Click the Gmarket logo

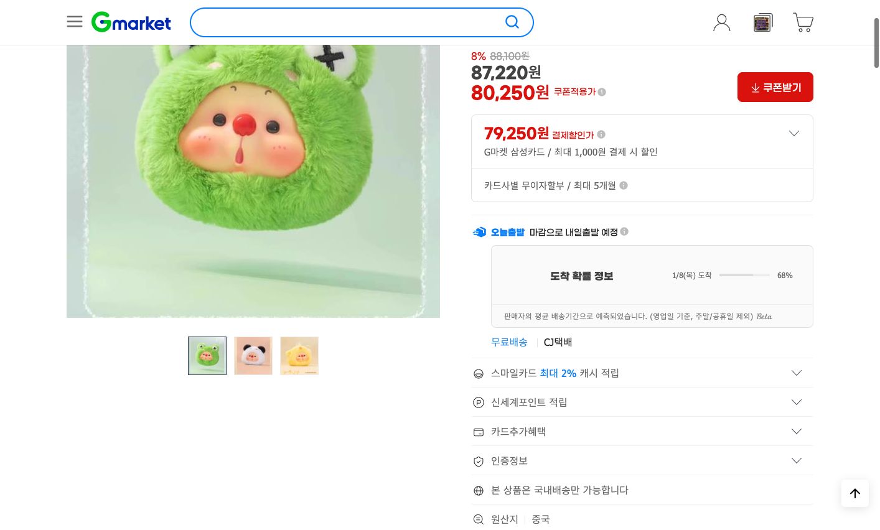tap(131, 22)
